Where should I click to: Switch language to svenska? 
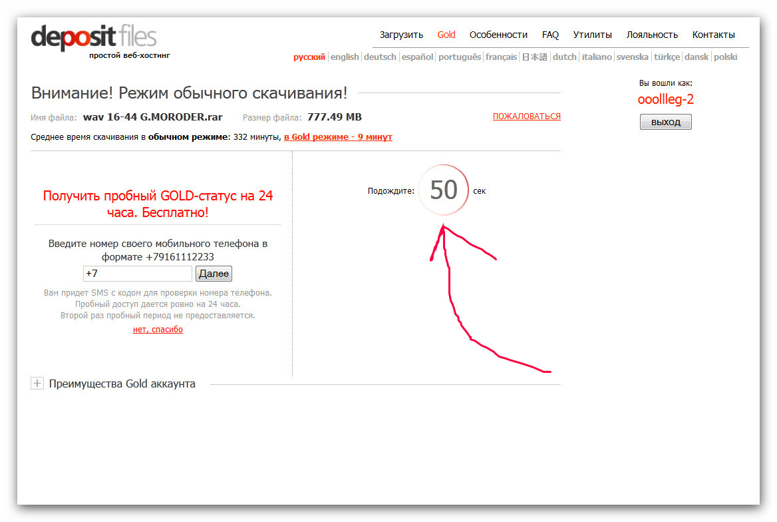(632, 57)
